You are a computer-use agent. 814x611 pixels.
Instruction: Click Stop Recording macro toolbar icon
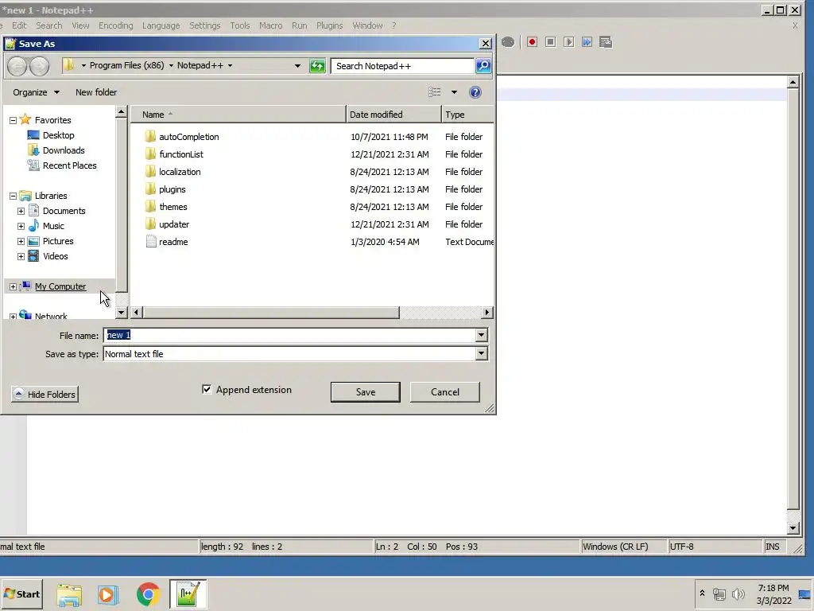[x=550, y=42]
